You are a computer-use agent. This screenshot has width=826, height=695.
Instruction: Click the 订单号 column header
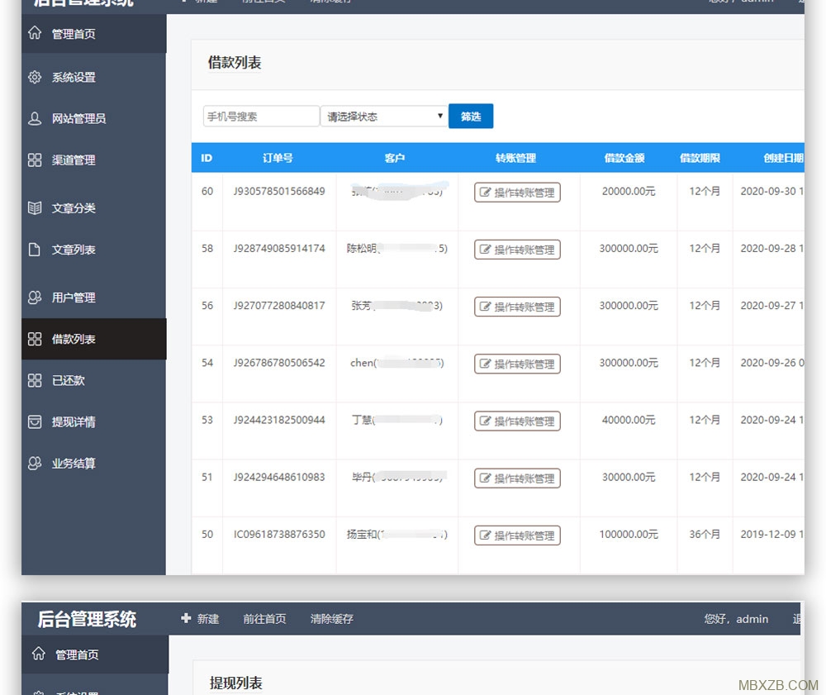coord(278,158)
